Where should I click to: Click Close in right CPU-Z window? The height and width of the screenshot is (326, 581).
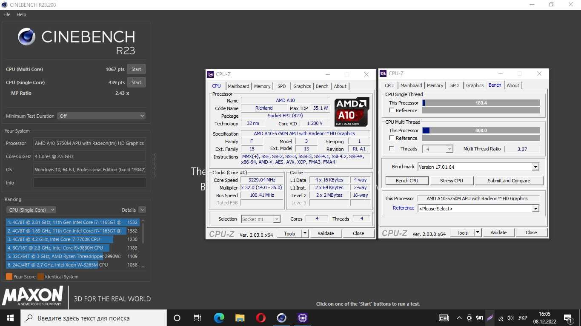531,232
